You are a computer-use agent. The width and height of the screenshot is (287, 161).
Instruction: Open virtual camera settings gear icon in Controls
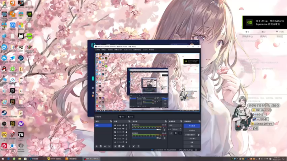[x=199, y=135]
